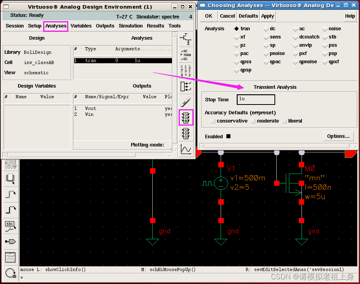The height and width of the screenshot is (284, 360).
Task: Stop simulation with yellow traffic light icon
Action: 186,134
